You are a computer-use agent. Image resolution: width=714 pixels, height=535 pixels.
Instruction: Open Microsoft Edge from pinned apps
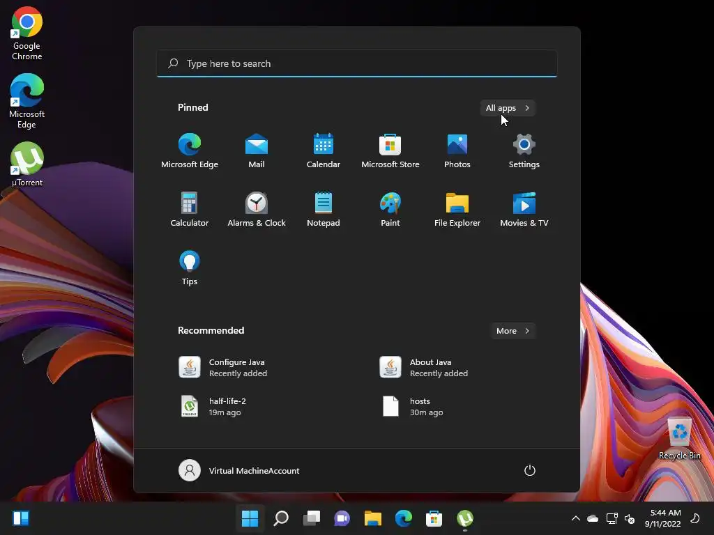coord(190,151)
